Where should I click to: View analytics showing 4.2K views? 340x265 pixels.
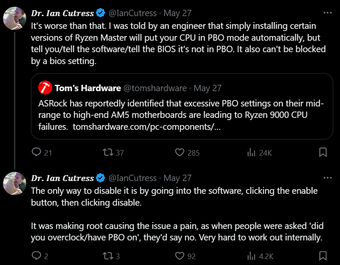tap(260, 256)
